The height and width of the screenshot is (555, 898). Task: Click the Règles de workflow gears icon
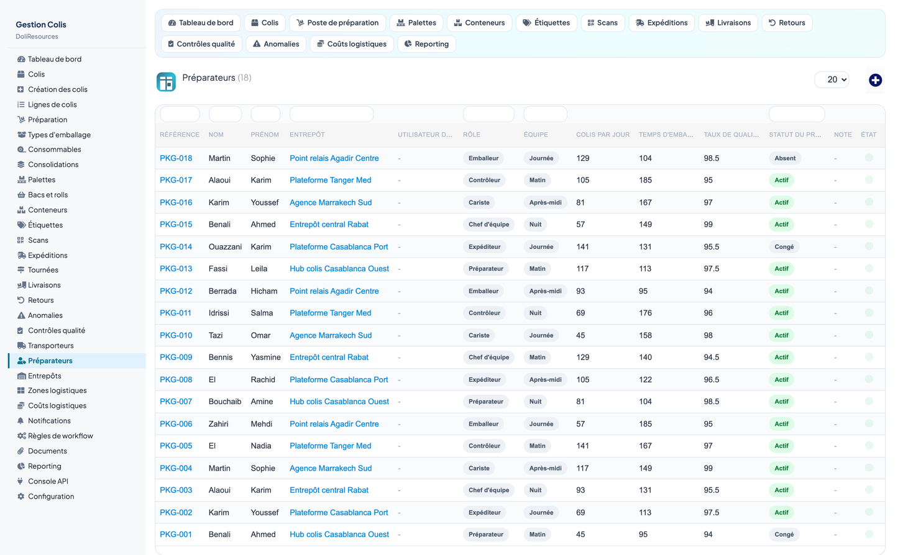21,436
